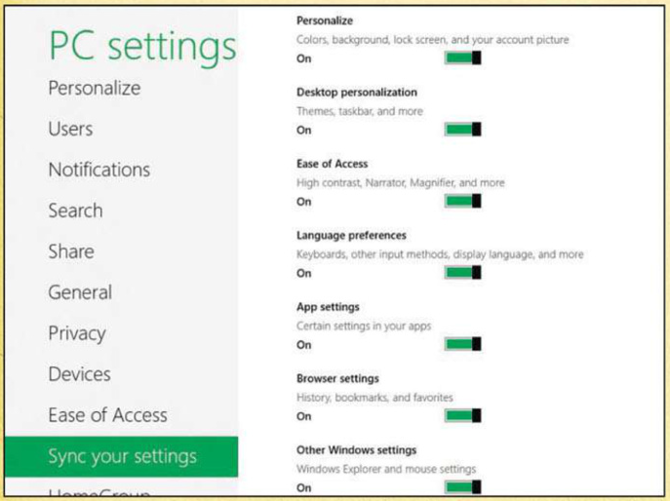Select Ease of Access in sidebar
Image resolution: width=670 pixels, height=501 pixels.
107,415
